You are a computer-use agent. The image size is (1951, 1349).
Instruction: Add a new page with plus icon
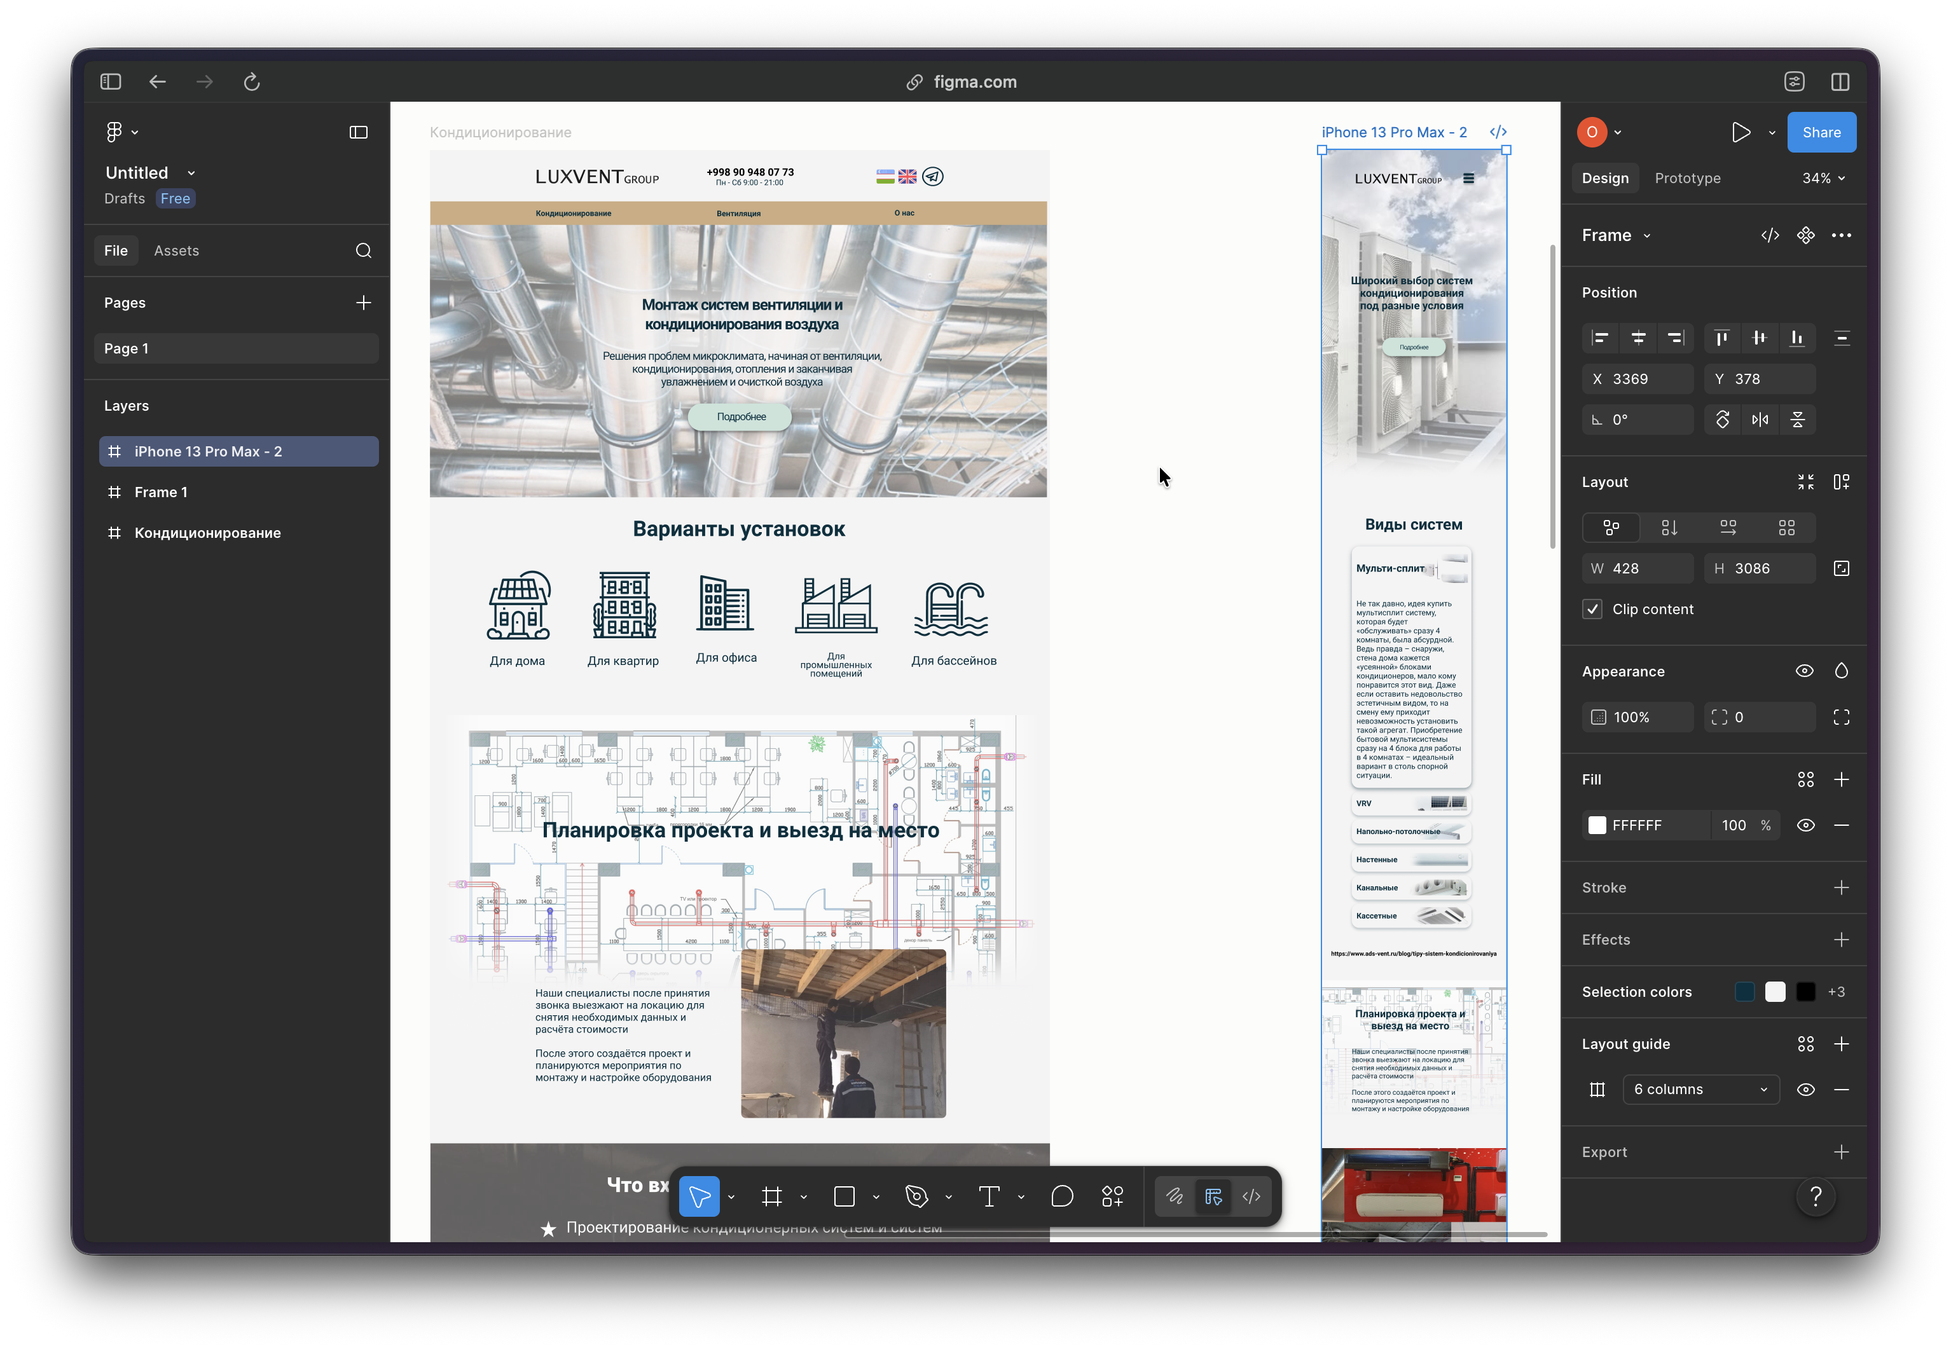click(364, 303)
